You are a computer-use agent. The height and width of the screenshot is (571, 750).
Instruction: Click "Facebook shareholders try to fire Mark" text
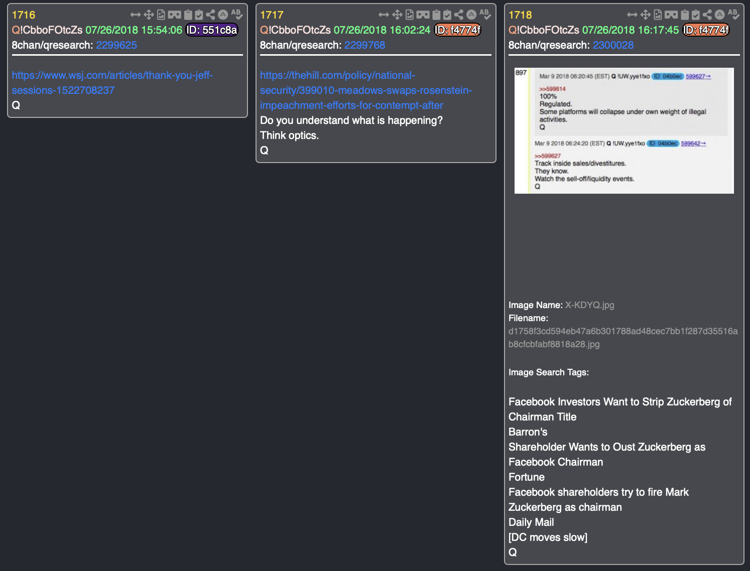pyautogui.click(x=598, y=492)
